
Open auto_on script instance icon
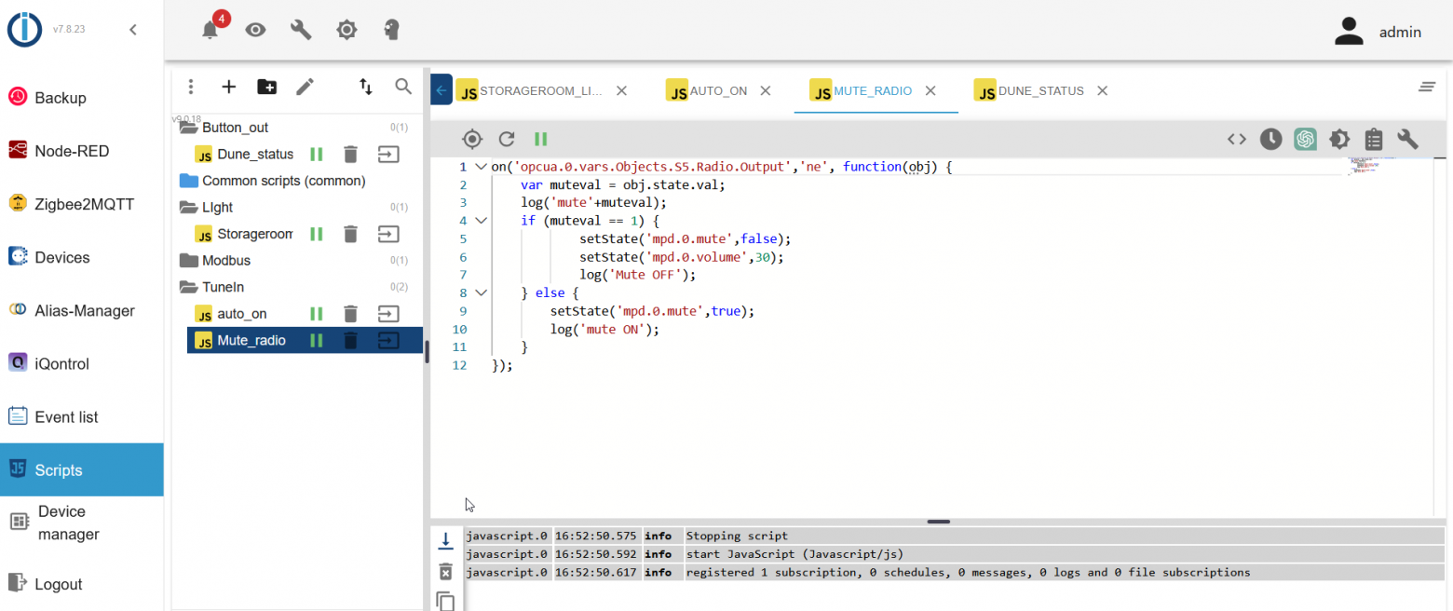388,314
